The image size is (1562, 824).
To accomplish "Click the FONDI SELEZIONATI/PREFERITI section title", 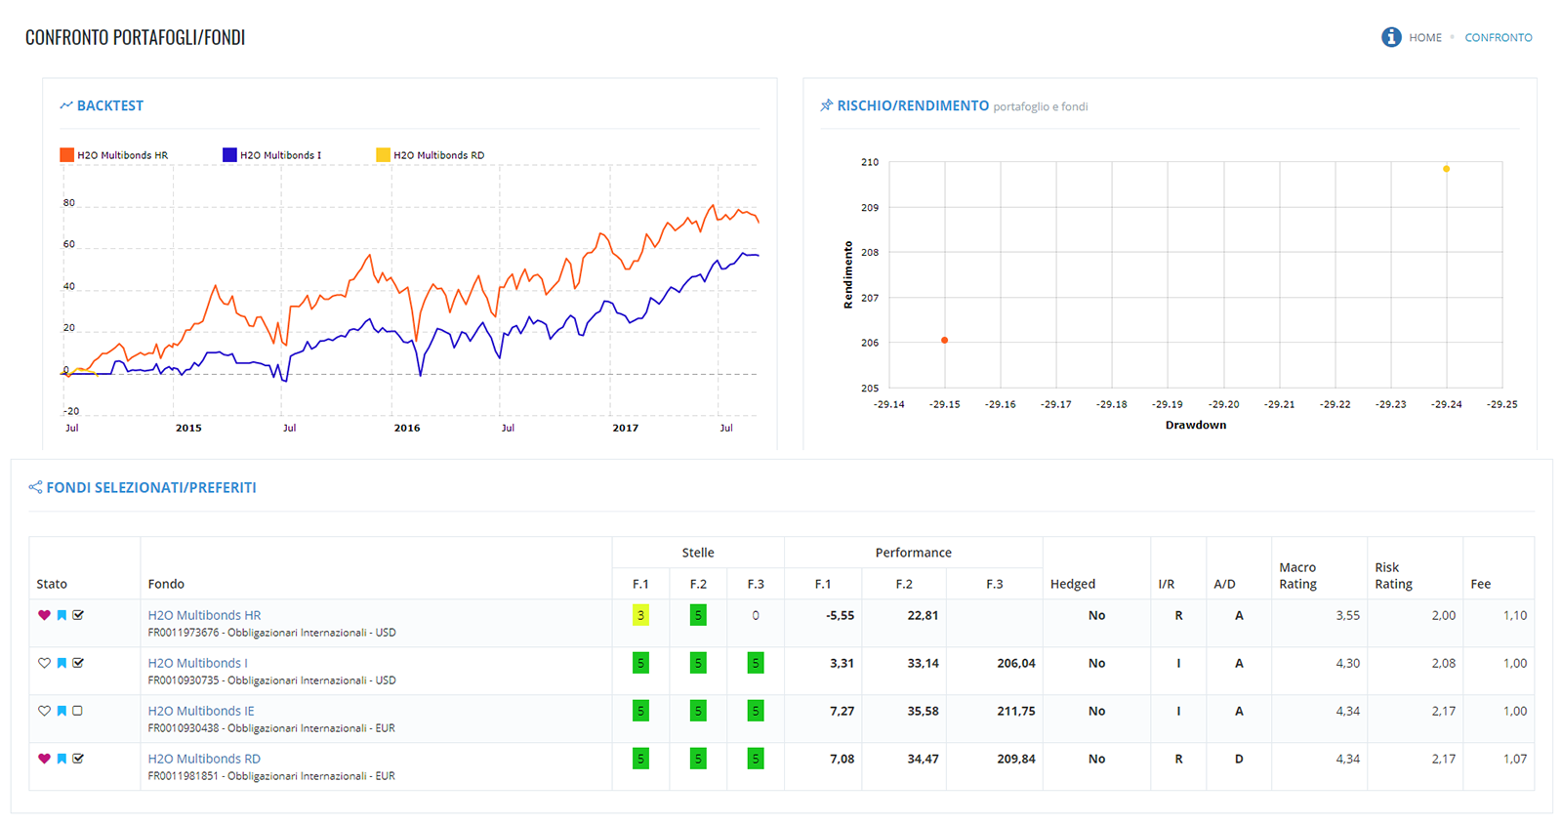I will pyautogui.click(x=151, y=487).
